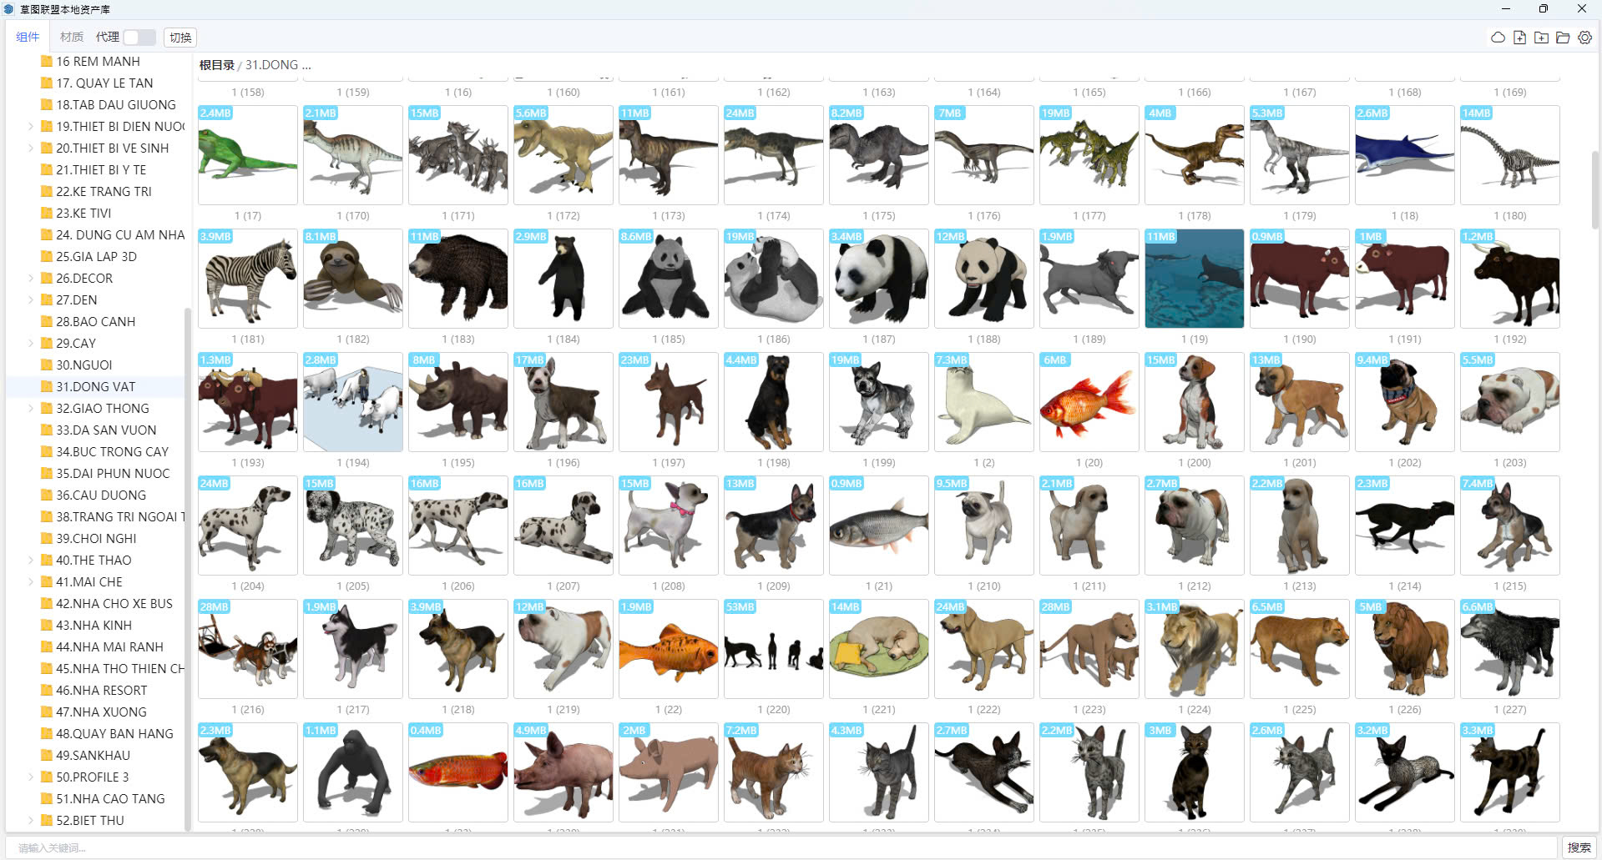Open the settings gear icon
The width and height of the screenshot is (1602, 860).
point(1584,38)
